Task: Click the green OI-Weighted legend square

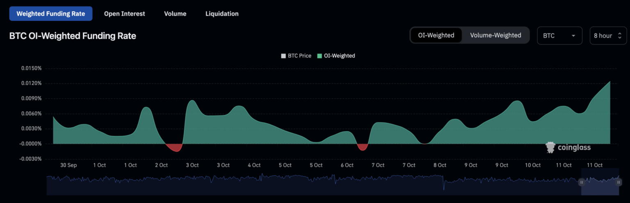Action: [x=320, y=56]
